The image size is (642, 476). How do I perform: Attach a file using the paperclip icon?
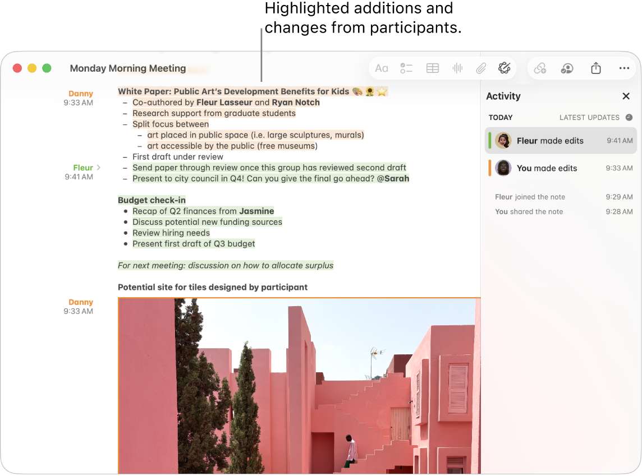point(481,68)
